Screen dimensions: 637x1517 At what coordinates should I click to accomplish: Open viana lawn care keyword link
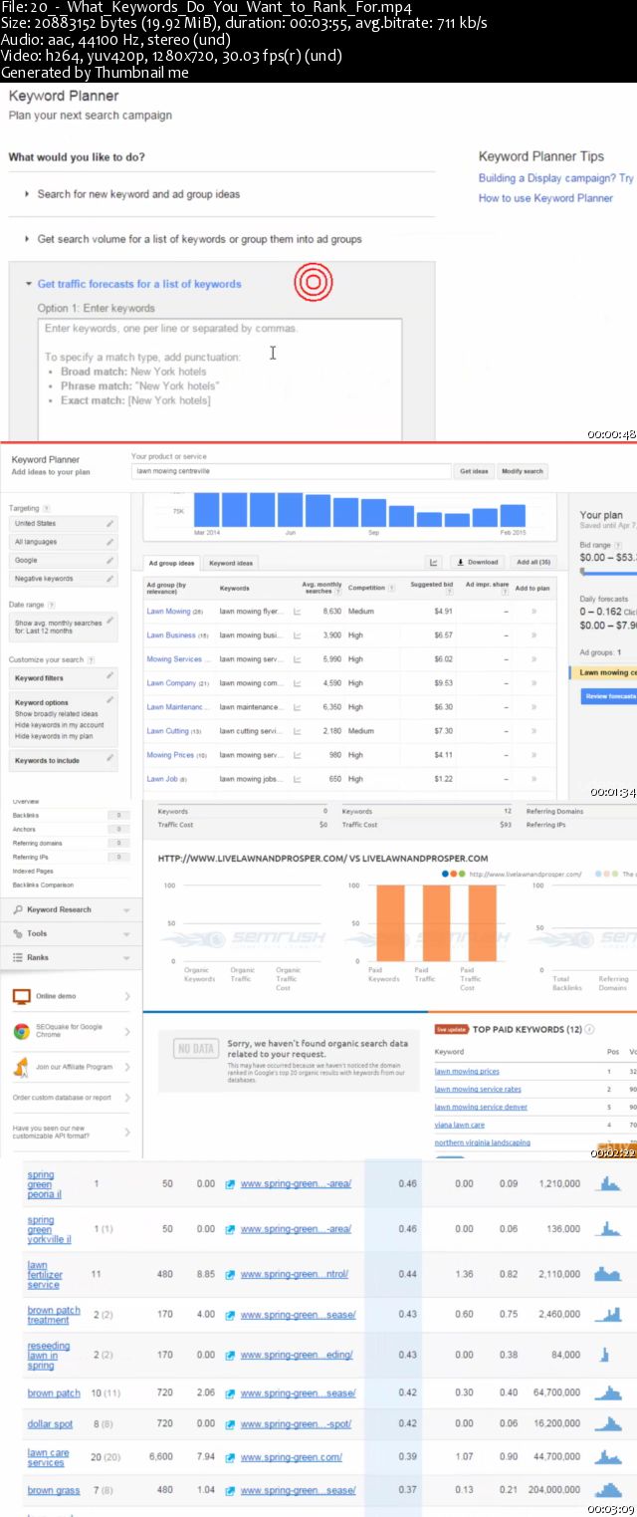pos(460,1125)
